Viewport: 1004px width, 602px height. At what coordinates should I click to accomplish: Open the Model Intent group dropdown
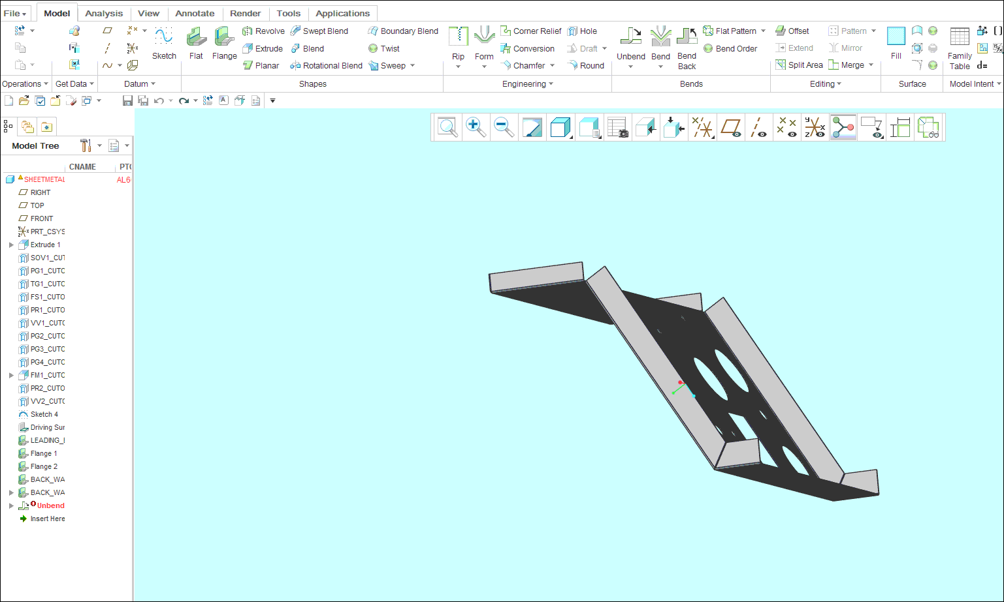pos(975,83)
